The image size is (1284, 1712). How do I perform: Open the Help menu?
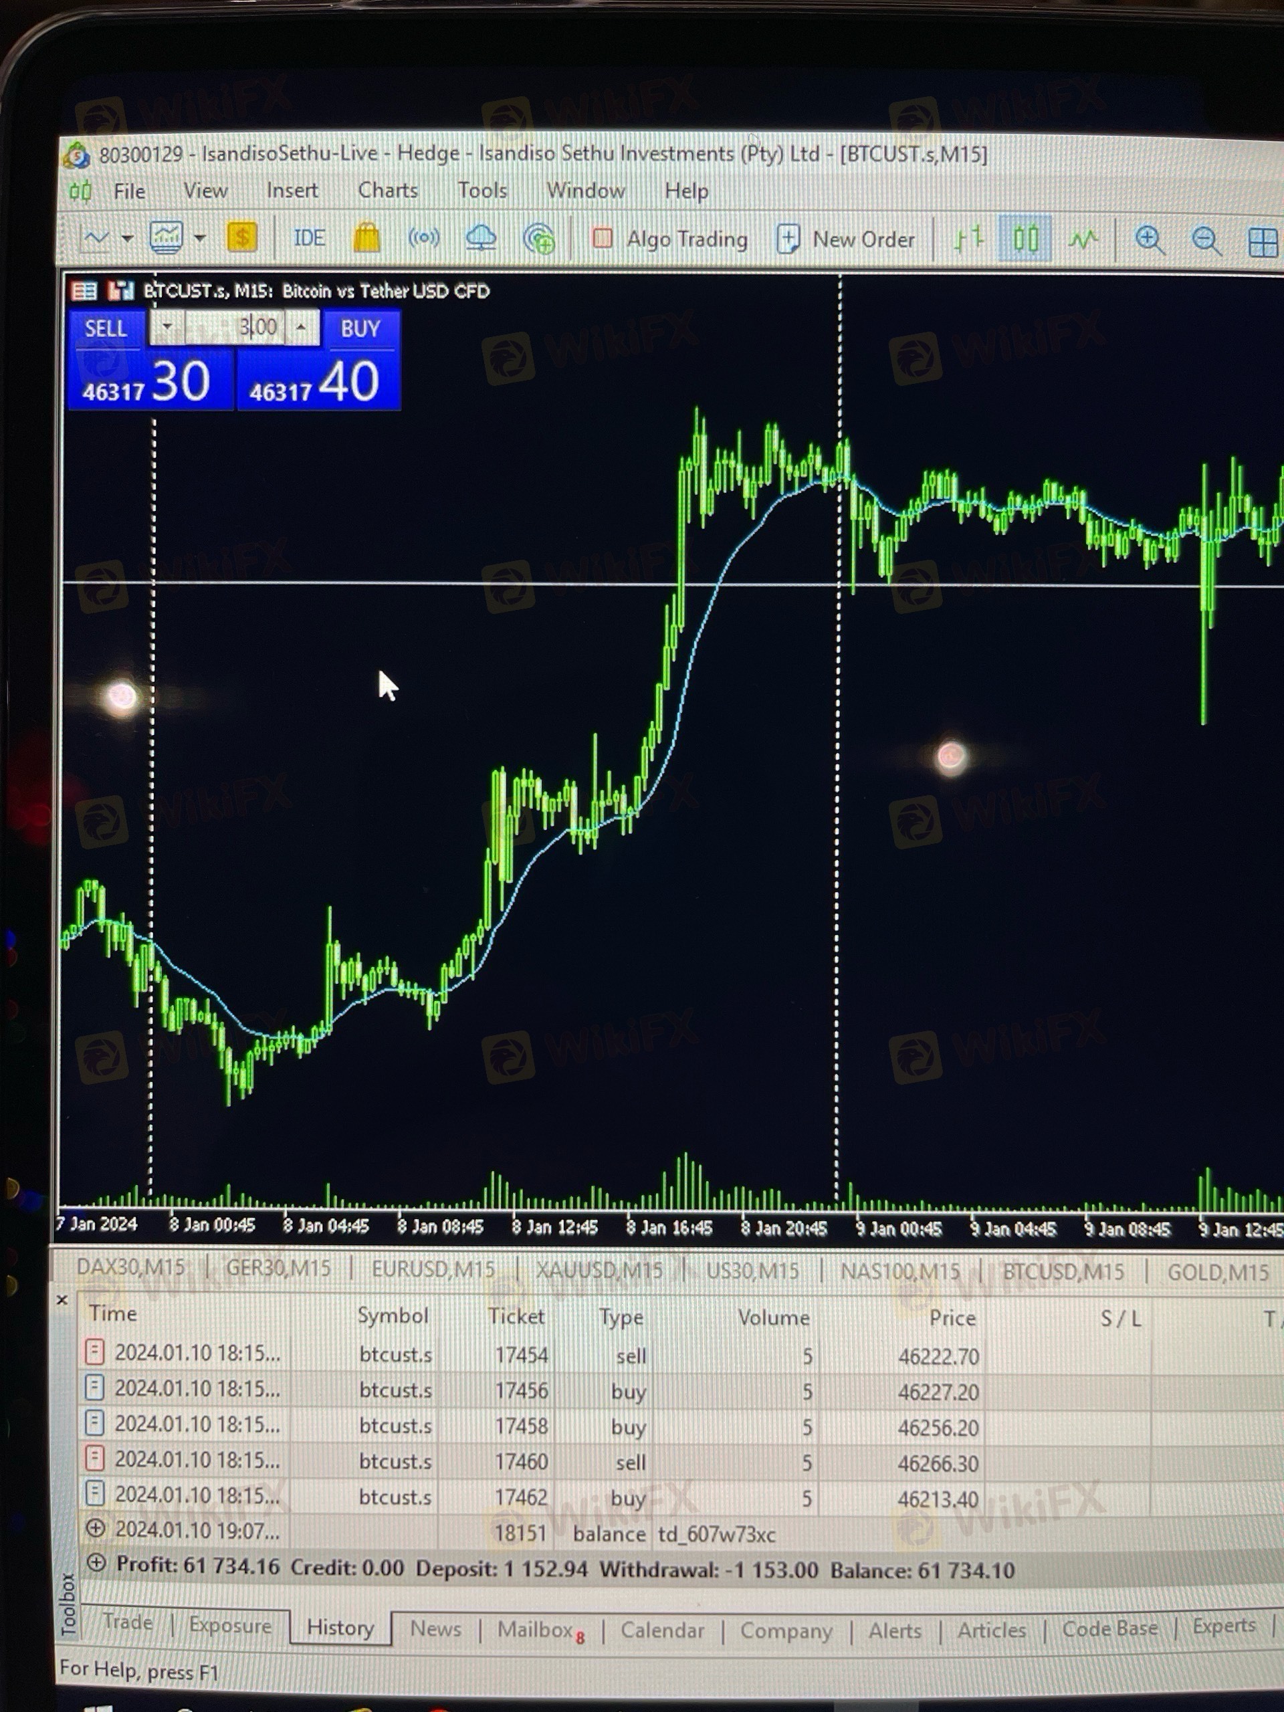click(687, 191)
